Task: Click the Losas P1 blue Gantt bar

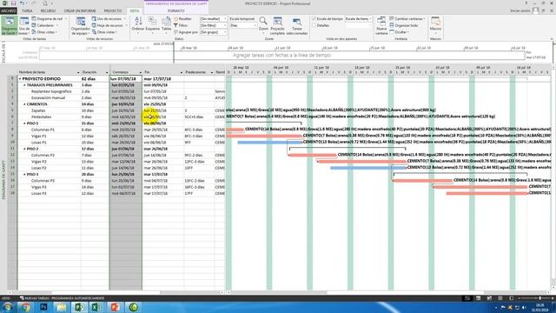Action: 269,143
